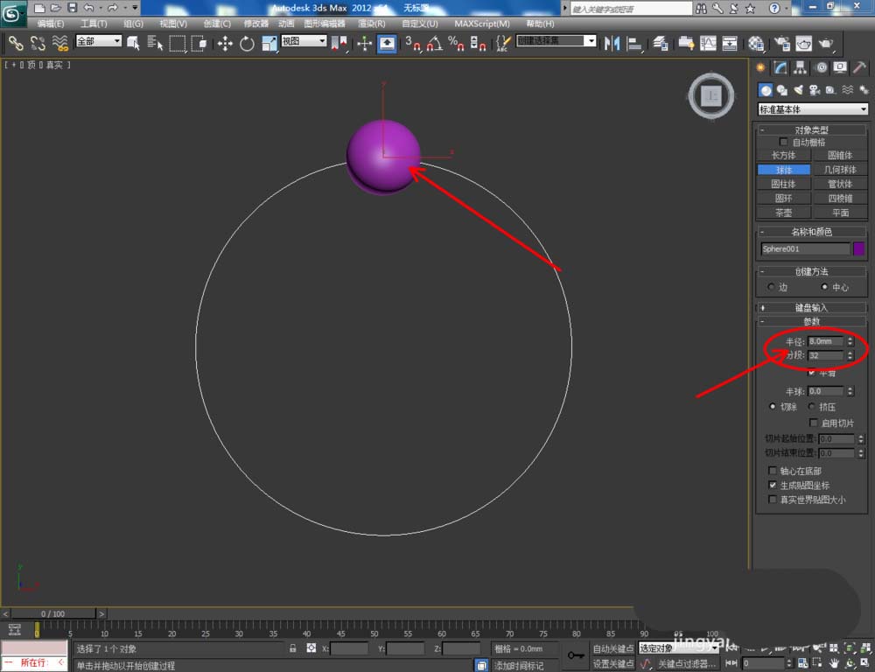Screen dimensions: 875x672
Task: Click the ViewCube navigation widget
Action: [711, 96]
